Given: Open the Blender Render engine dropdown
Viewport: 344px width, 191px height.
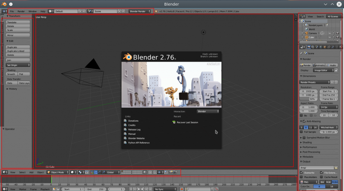Looking at the screenshot, I should (140, 11).
